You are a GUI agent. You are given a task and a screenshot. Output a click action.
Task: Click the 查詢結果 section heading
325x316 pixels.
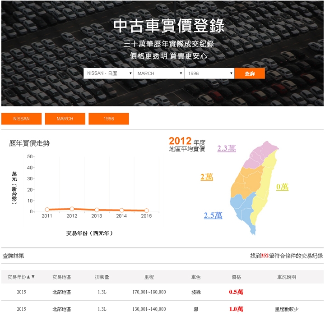tap(13, 256)
